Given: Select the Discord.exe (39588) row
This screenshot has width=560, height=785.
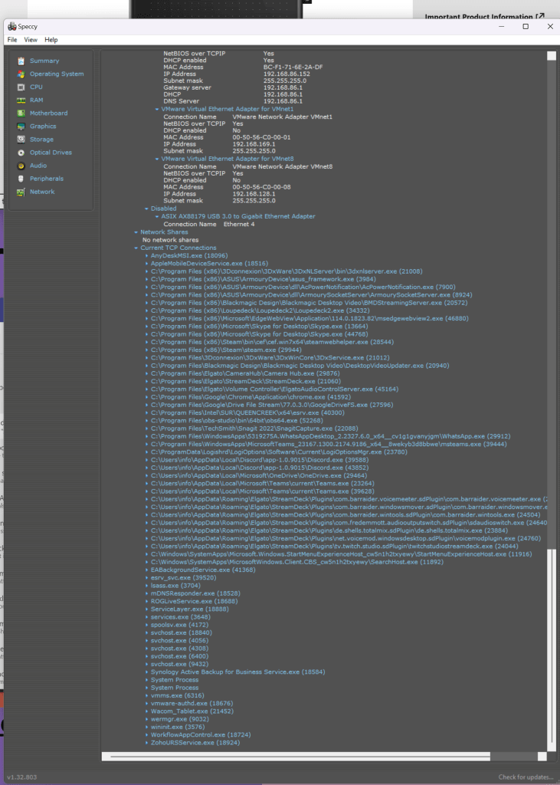Looking at the screenshot, I should pyautogui.click(x=260, y=460).
